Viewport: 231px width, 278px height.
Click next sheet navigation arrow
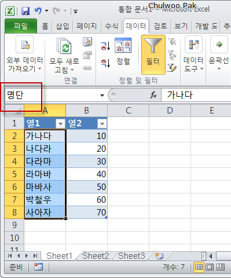[27, 256]
